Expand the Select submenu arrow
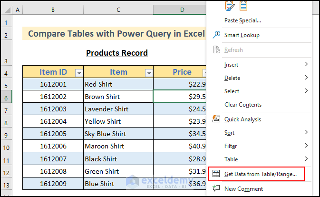 [306, 90]
